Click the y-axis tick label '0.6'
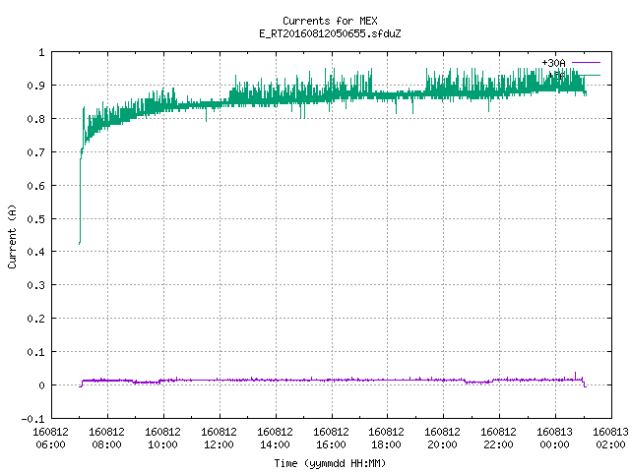The width and height of the screenshot is (630, 472). [35, 186]
